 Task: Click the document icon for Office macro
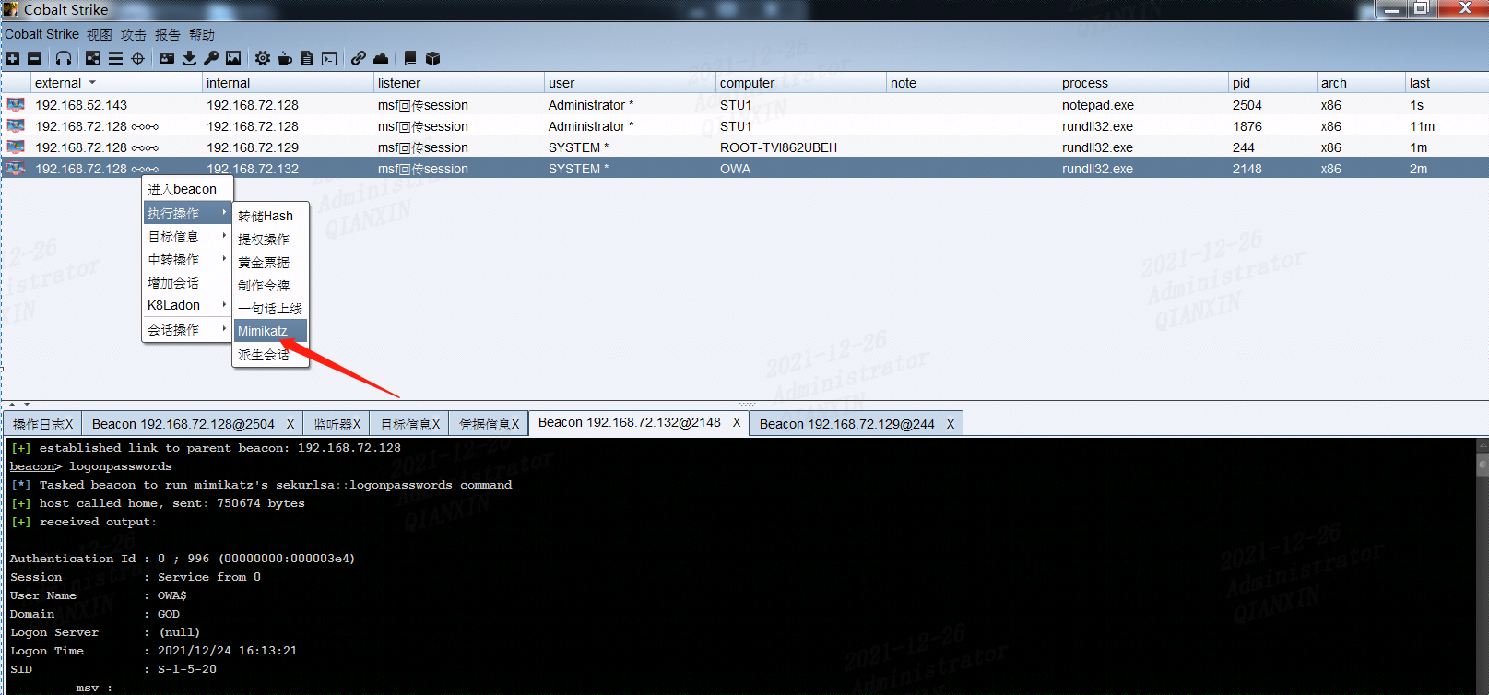pyautogui.click(x=307, y=58)
